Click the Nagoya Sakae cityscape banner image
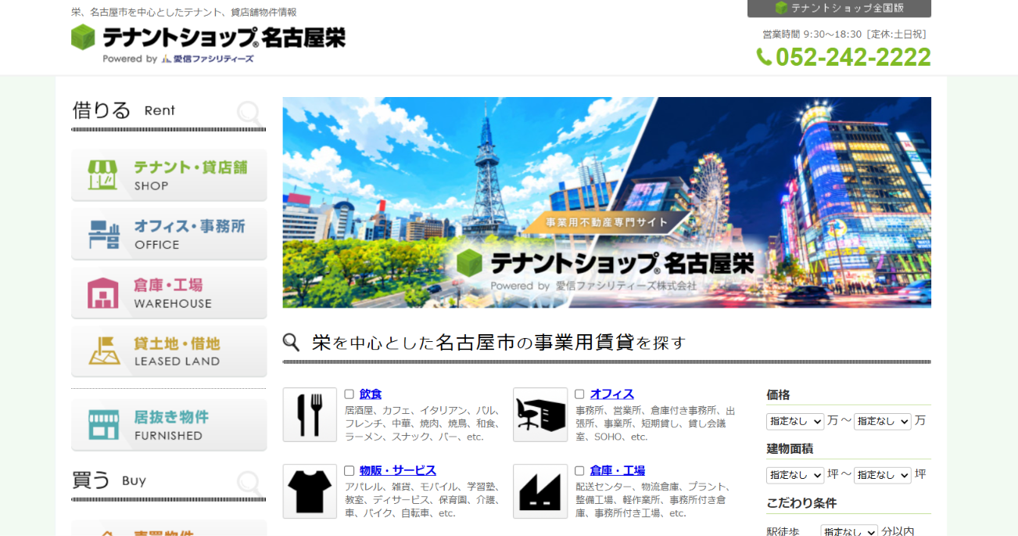The image size is (1018, 536). pyautogui.click(x=607, y=203)
